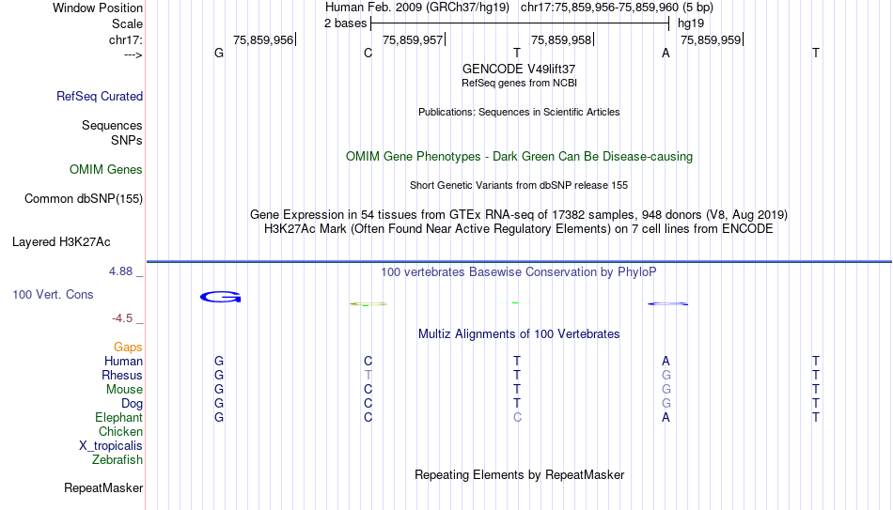The width and height of the screenshot is (893, 510).
Task: Select the Gaps row label
Action: (128, 348)
